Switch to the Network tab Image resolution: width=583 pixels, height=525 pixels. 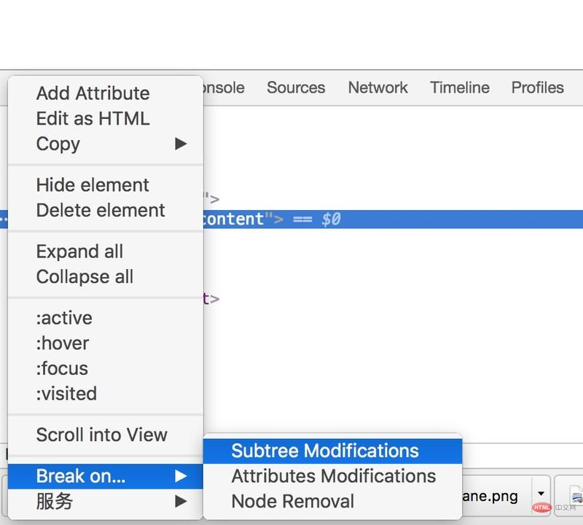coord(377,87)
